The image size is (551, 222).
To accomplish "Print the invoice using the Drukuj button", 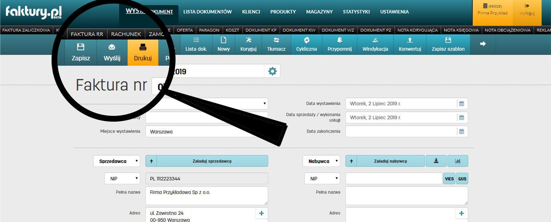I will coord(143,52).
